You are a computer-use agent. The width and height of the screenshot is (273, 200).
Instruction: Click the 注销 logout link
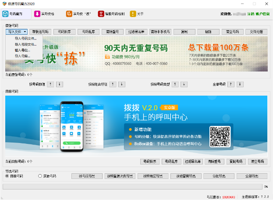click(251, 14)
